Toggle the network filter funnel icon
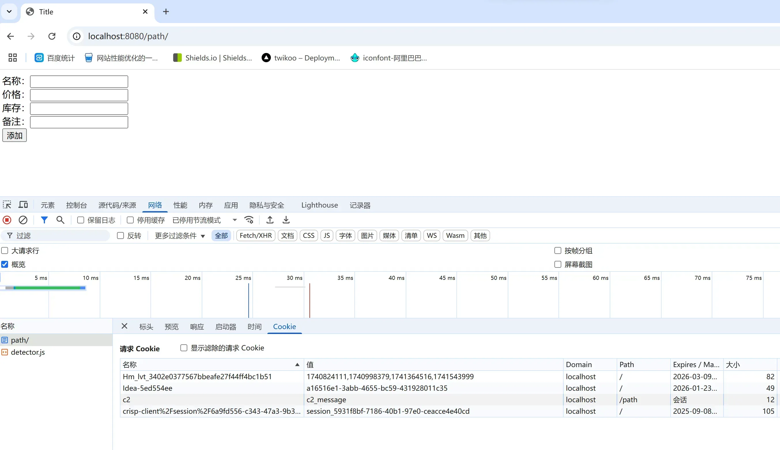The width and height of the screenshot is (780, 450). (44, 220)
